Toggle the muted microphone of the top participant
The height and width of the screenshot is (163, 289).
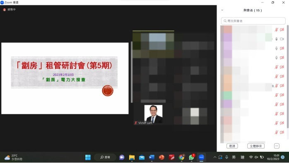pos(276,29)
